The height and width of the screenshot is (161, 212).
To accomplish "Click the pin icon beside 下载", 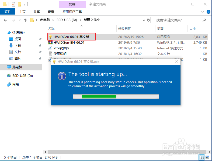I will (x=40, y=46).
